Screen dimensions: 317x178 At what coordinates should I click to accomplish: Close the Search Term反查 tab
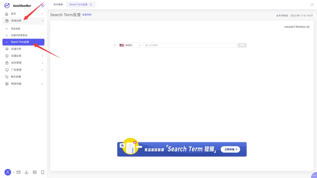91,5
